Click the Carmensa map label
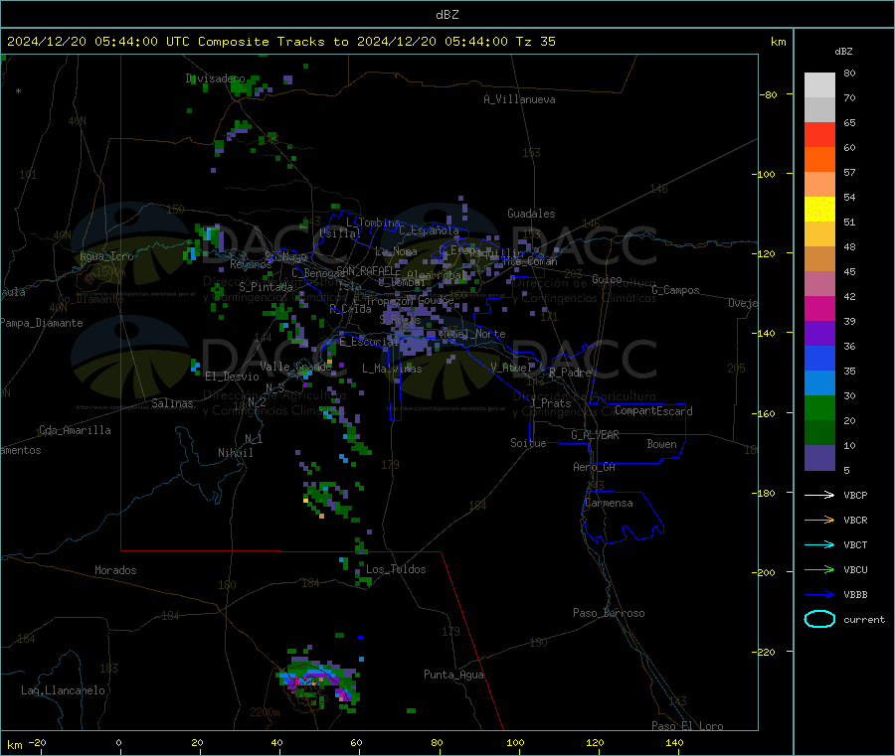The image size is (895, 756). tap(609, 503)
